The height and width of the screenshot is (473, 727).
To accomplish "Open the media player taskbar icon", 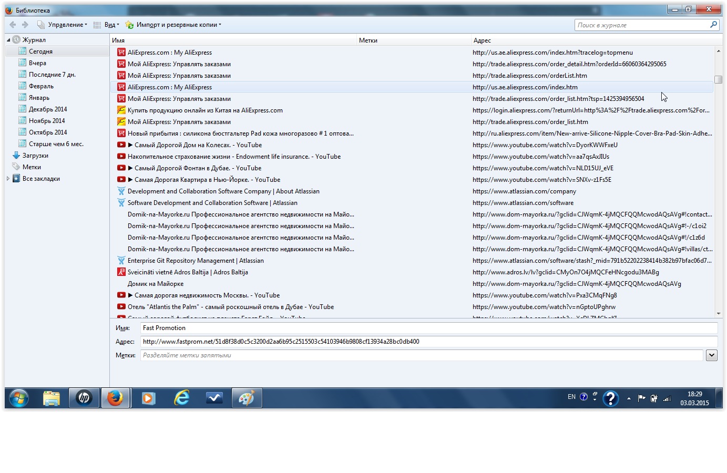I will 148,398.
